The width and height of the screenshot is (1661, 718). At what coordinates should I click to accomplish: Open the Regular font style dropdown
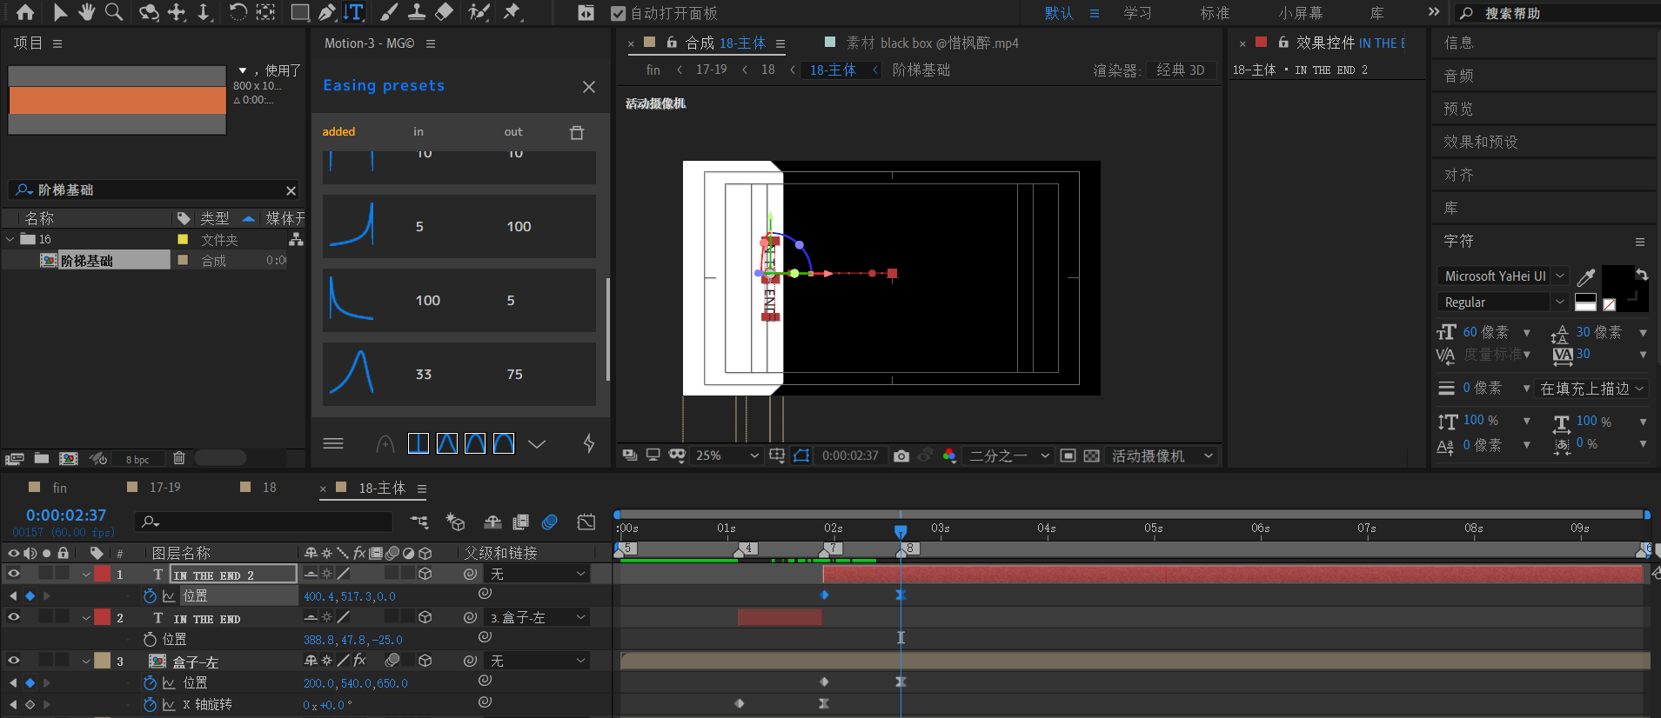pyautogui.click(x=1503, y=302)
